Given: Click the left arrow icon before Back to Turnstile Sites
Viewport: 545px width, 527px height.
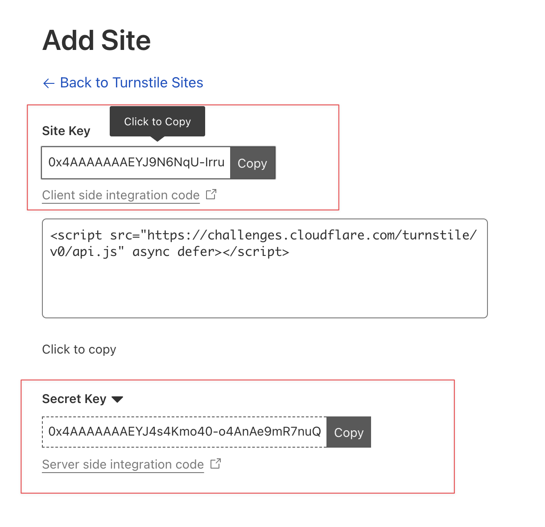Looking at the screenshot, I should [x=49, y=83].
